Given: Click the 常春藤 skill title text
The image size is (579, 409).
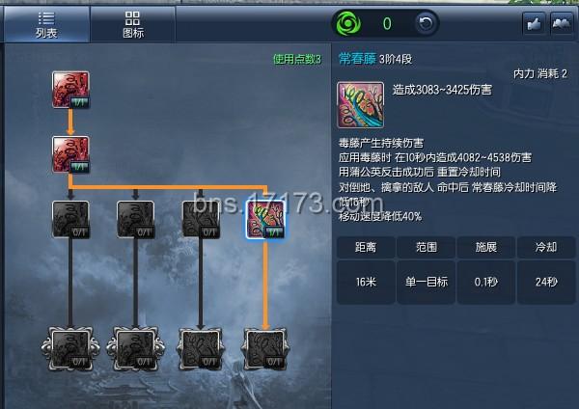Looking at the screenshot, I should tap(357, 59).
